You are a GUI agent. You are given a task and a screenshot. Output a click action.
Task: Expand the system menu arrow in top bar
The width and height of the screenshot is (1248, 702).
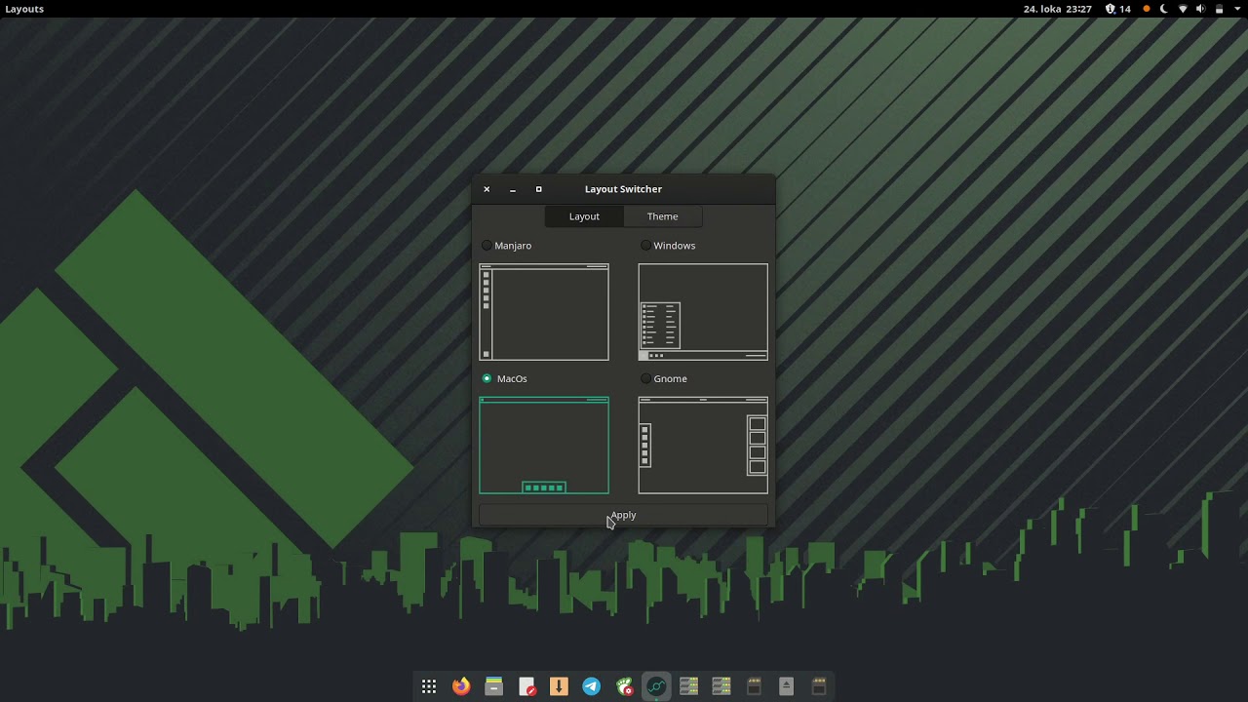coord(1237,9)
